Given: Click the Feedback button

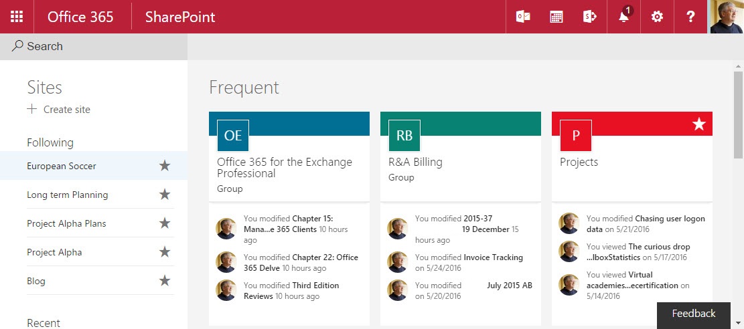Looking at the screenshot, I should click(694, 314).
